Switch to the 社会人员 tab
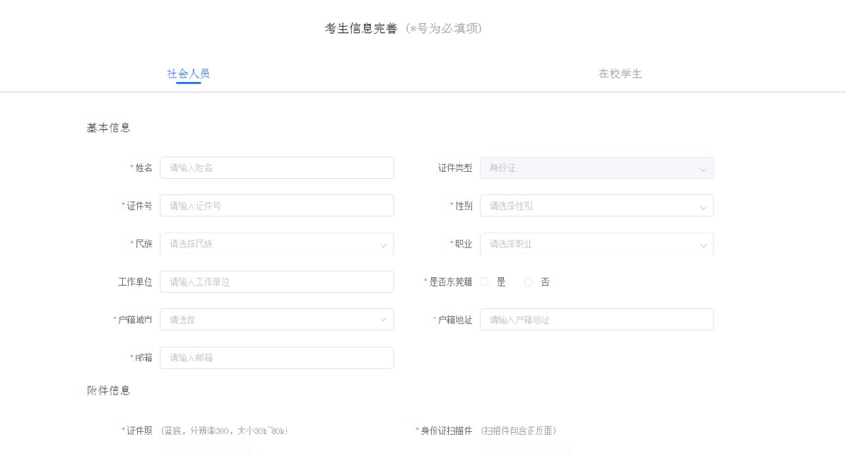Screen dimensions: 848x456 pos(188,74)
